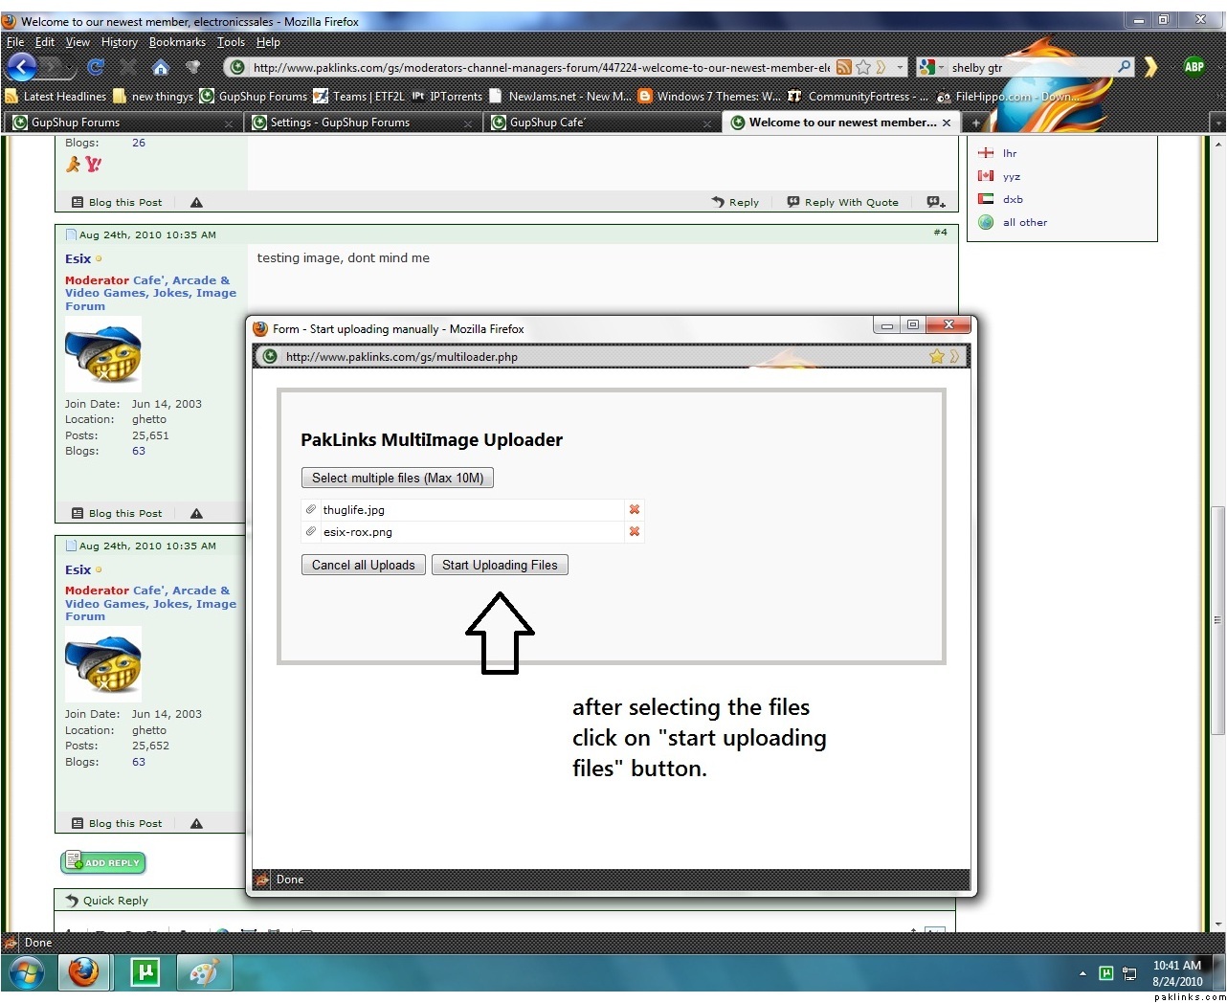Click the Start Uploading Files button
Screen dimensions: 1227x1003
500,565
